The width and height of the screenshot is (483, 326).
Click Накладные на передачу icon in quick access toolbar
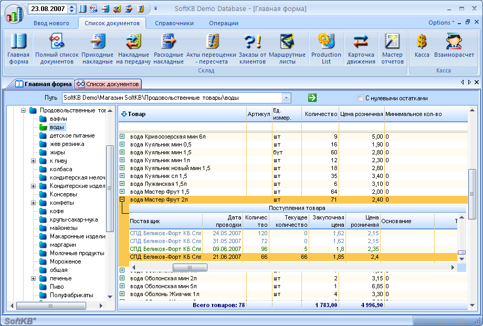click(x=117, y=9)
